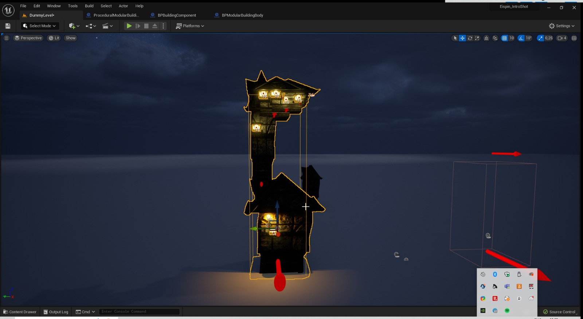Viewport: 583px width, 319px height.
Task: Open the Build menu
Action: pos(89,6)
